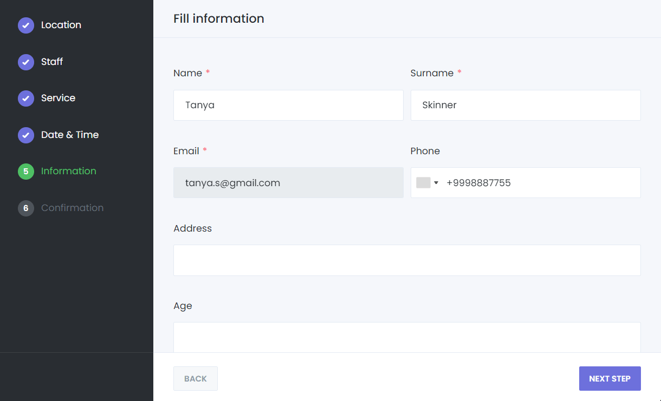Click the Service step checkmark icon

click(25, 98)
